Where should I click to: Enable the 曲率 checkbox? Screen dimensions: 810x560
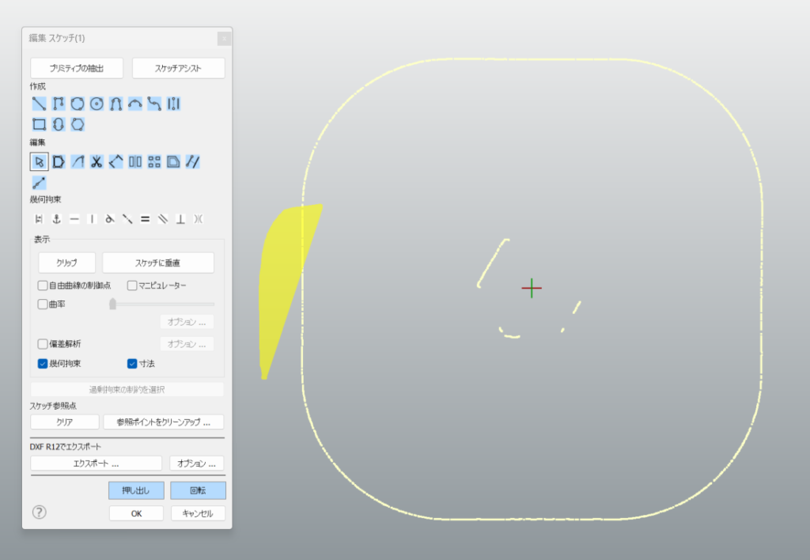point(43,304)
